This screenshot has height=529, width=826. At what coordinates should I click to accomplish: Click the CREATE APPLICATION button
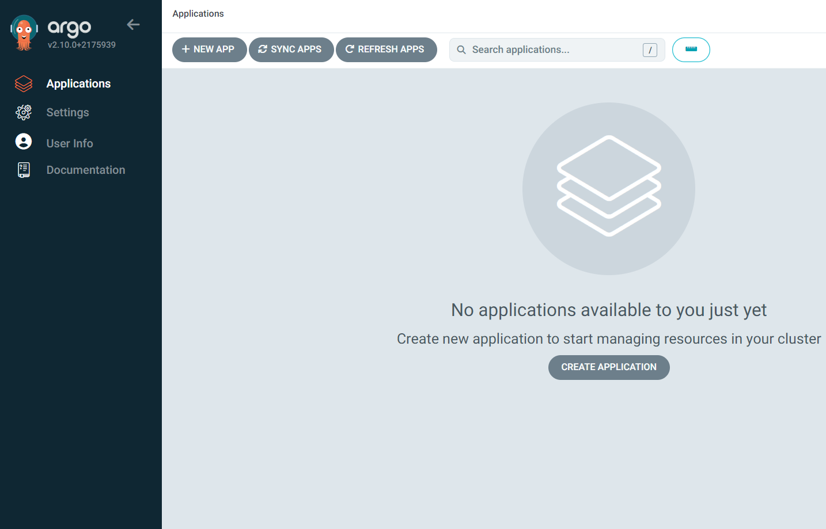click(609, 367)
